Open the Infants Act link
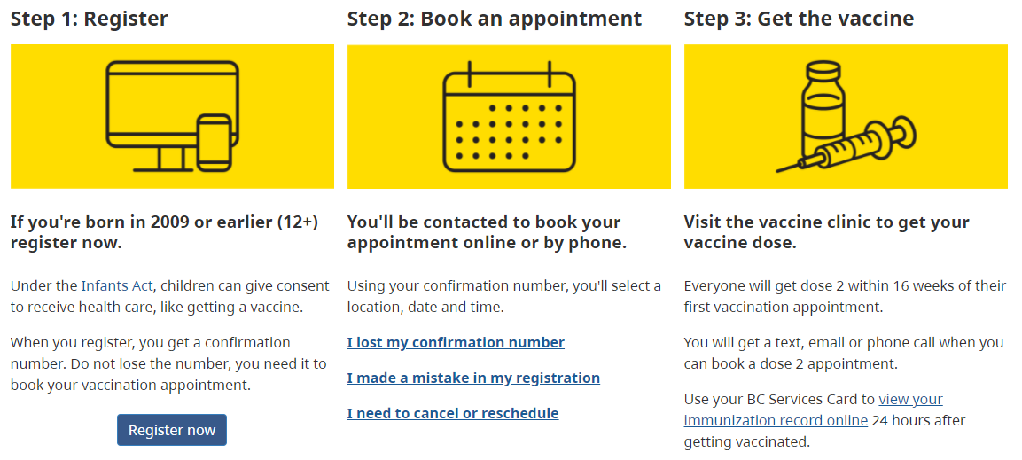Screen dimensions: 1022x460 click(117, 285)
